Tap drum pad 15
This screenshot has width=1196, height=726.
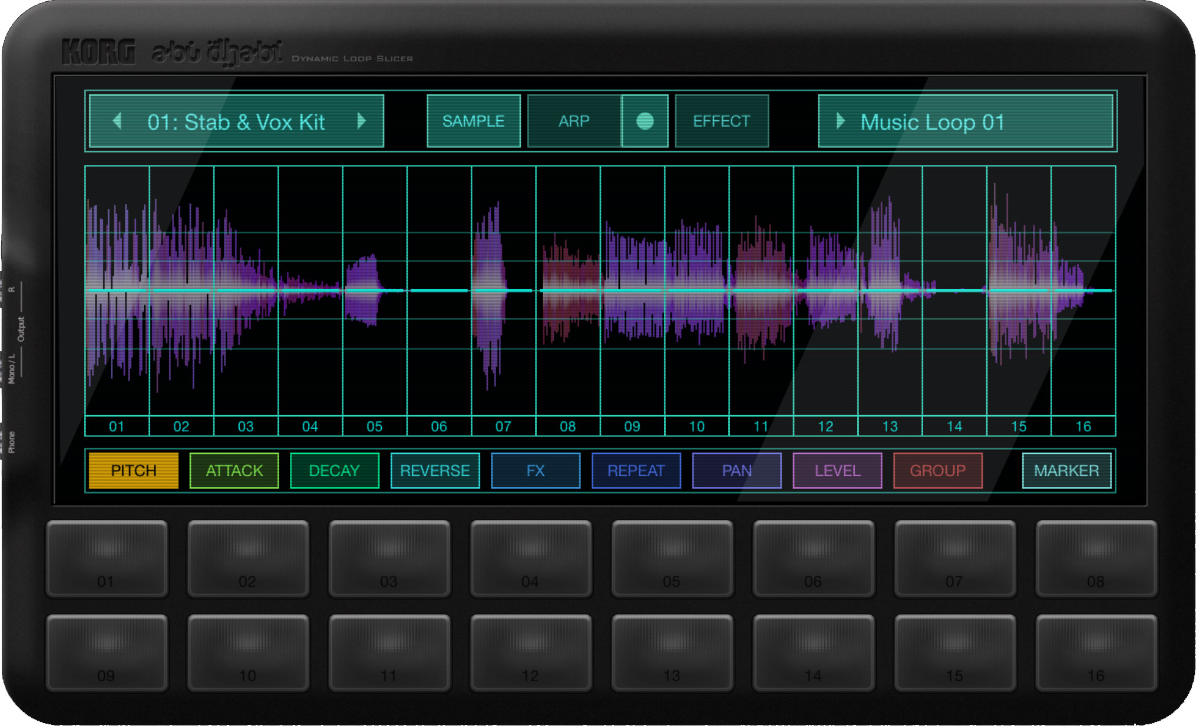(955, 652)
